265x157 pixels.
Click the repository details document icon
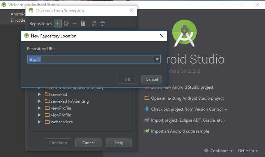coord(83,23)
